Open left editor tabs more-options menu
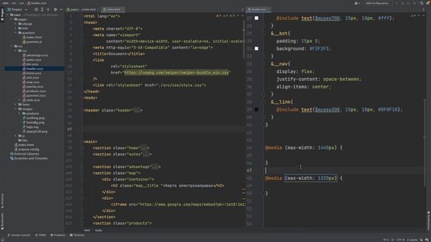Screen dimensions: 431x242 coord(242,9)
